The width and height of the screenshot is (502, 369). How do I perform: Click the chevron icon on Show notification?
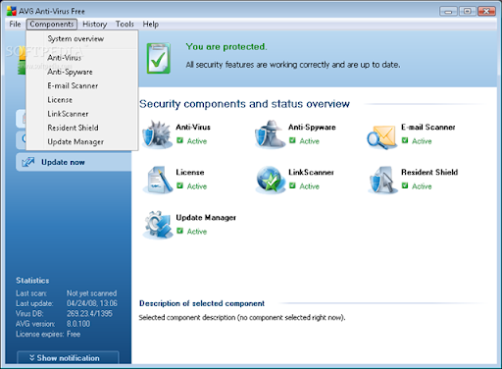point(31,357)
